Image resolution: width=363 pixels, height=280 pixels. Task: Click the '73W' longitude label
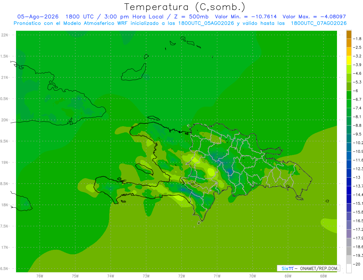coord(146,276)
